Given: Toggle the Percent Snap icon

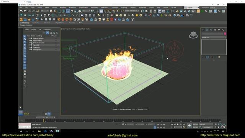Looking at the screenshot, I should [114, 11].
